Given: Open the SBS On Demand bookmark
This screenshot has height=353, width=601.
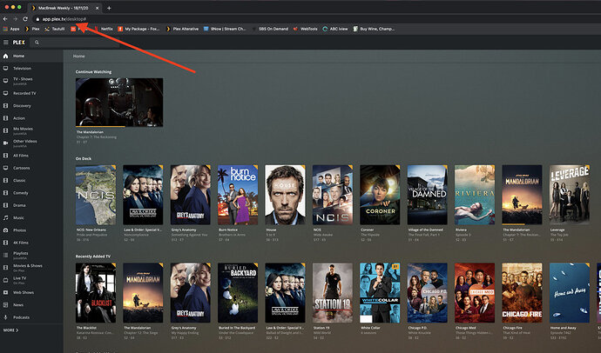Looking at the screenshot, I should 270,29.
